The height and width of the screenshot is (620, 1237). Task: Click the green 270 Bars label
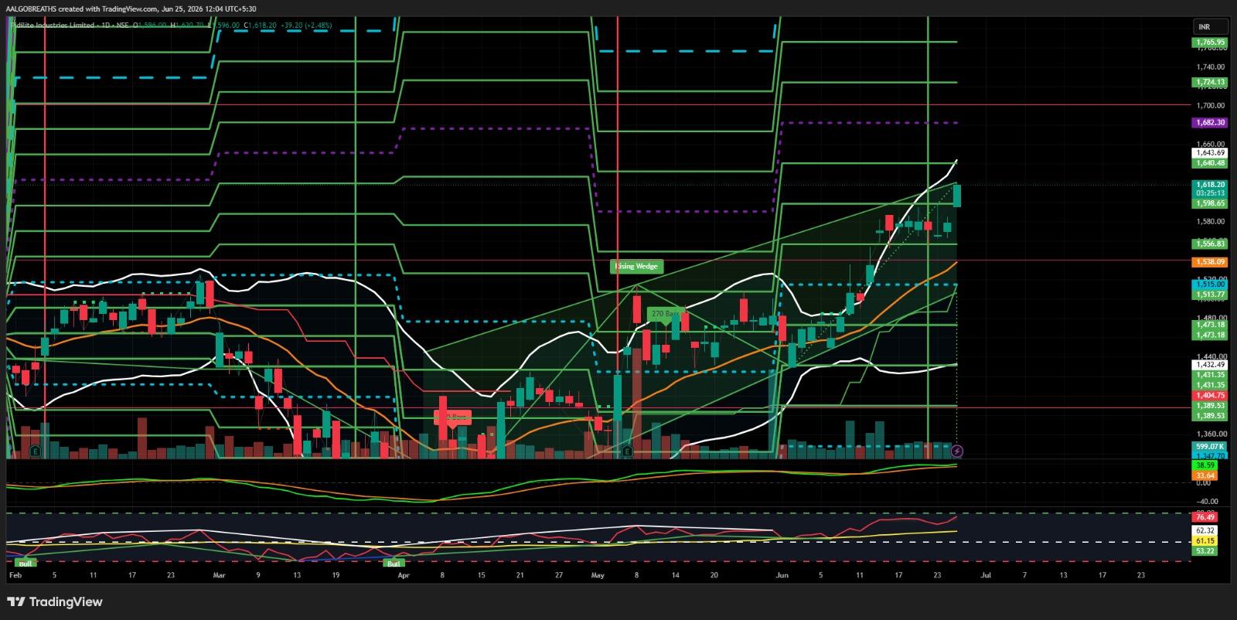tap(666, 314)
